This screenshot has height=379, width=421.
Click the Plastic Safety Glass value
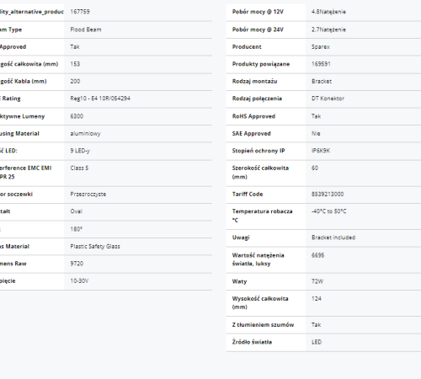(95, 247)
